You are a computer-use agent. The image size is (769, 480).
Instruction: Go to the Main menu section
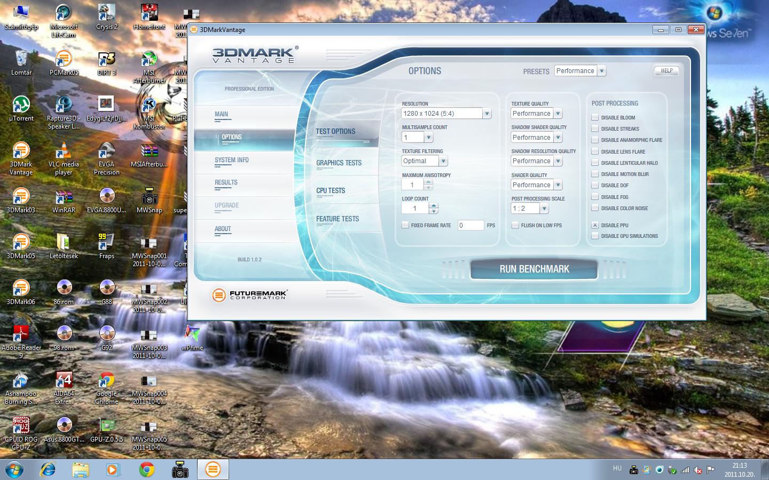[221, 114]
